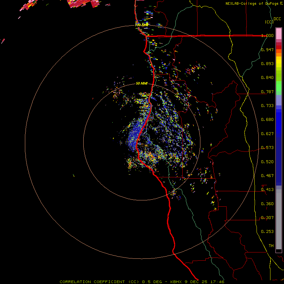Click the [CC] units label

coord(269,22)
